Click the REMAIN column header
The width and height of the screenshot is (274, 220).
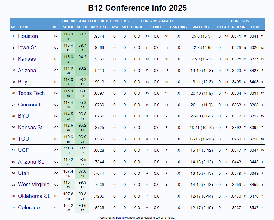(x=239, y=27)
